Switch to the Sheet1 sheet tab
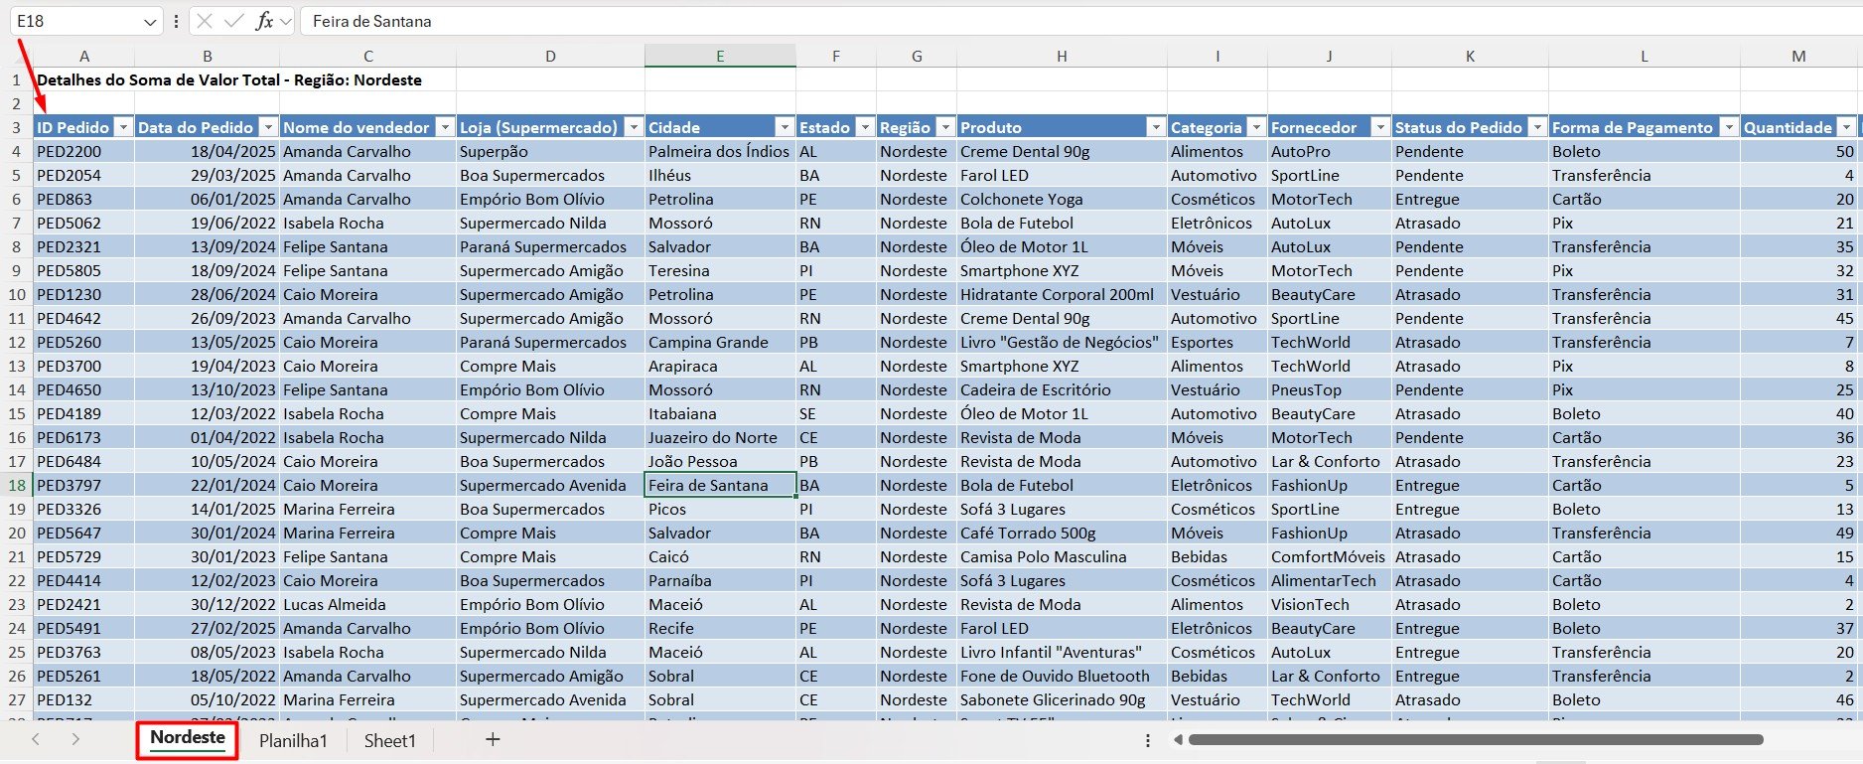The width and height of the screenshot is (1863, 764). click(390, 740)
